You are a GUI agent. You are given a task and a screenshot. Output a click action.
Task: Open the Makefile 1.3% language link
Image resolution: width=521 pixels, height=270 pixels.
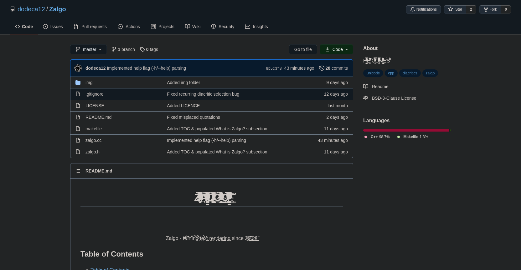click(x=412, y=137)
